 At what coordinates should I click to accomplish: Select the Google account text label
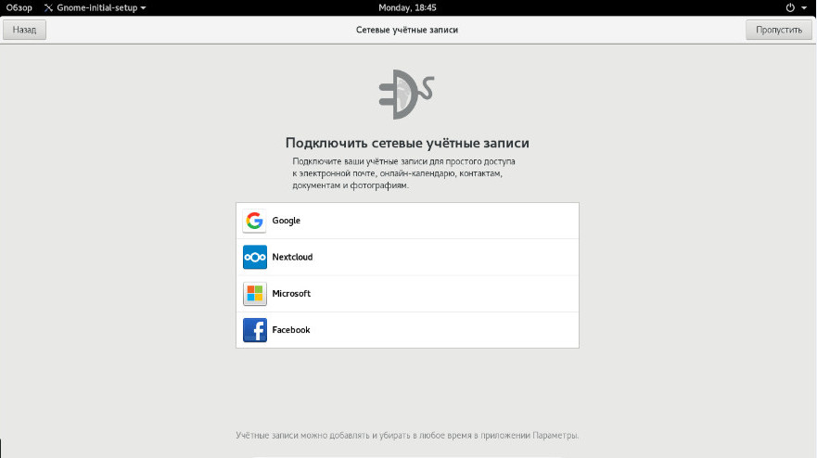[286, 221]
